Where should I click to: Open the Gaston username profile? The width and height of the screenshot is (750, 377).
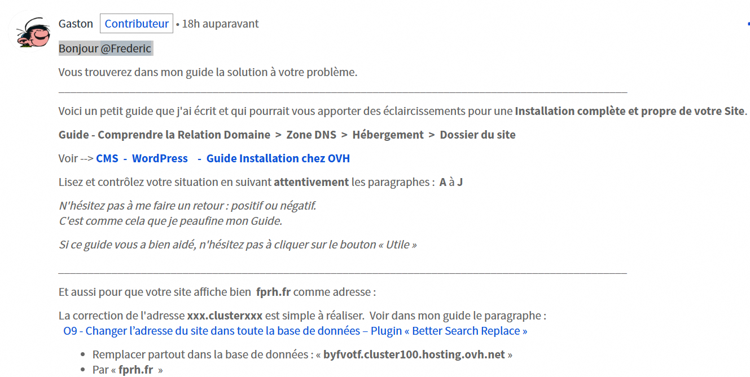click(76, 24)
